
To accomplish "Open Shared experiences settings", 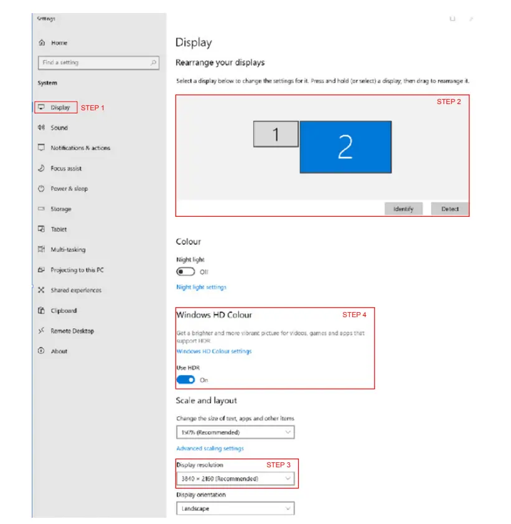I will point(76,290).
